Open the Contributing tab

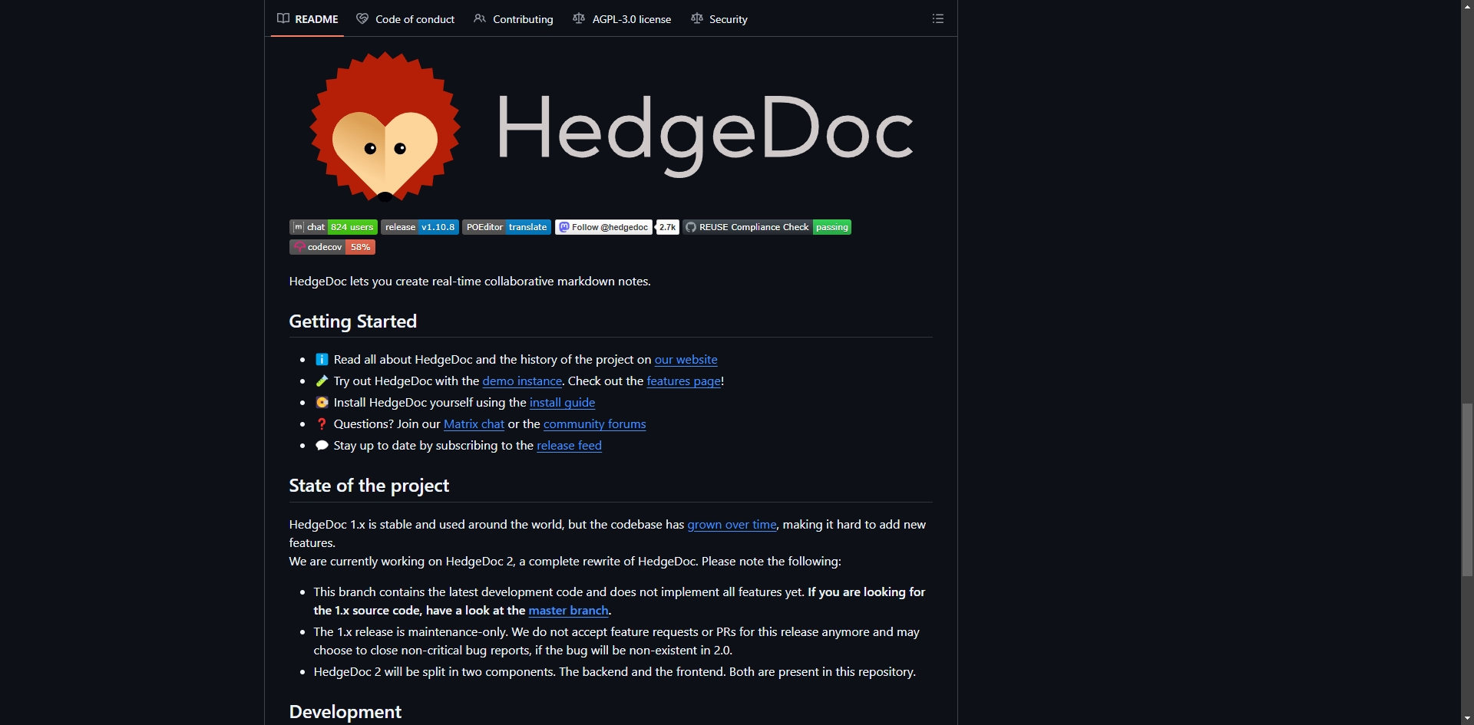point(514,19)
